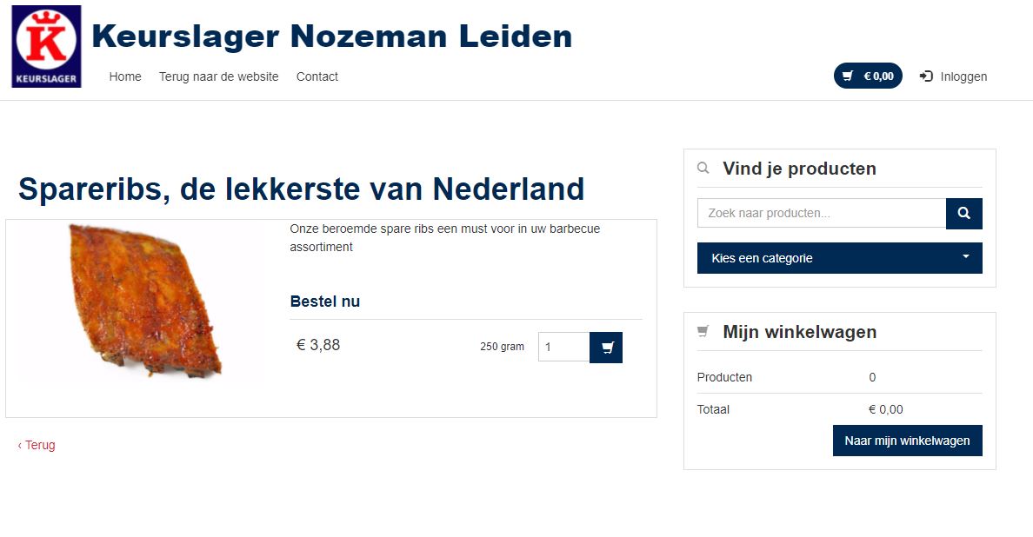Image resolution: width=1033 pixels, height=537 pixels.
Task: Click the Keurslager logo image
Action: 46,46
